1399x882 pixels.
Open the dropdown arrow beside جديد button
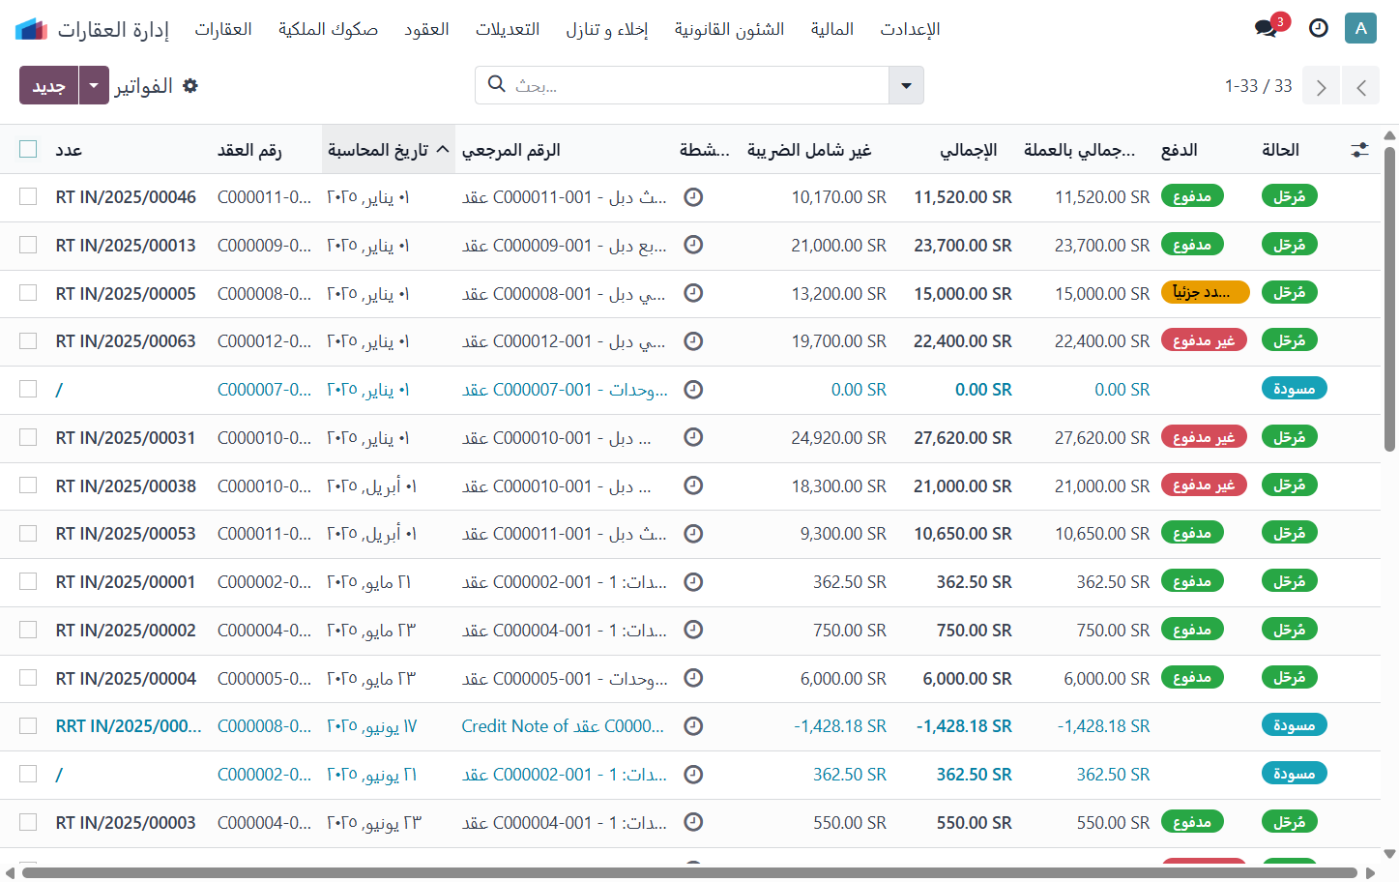click(94, 85)
